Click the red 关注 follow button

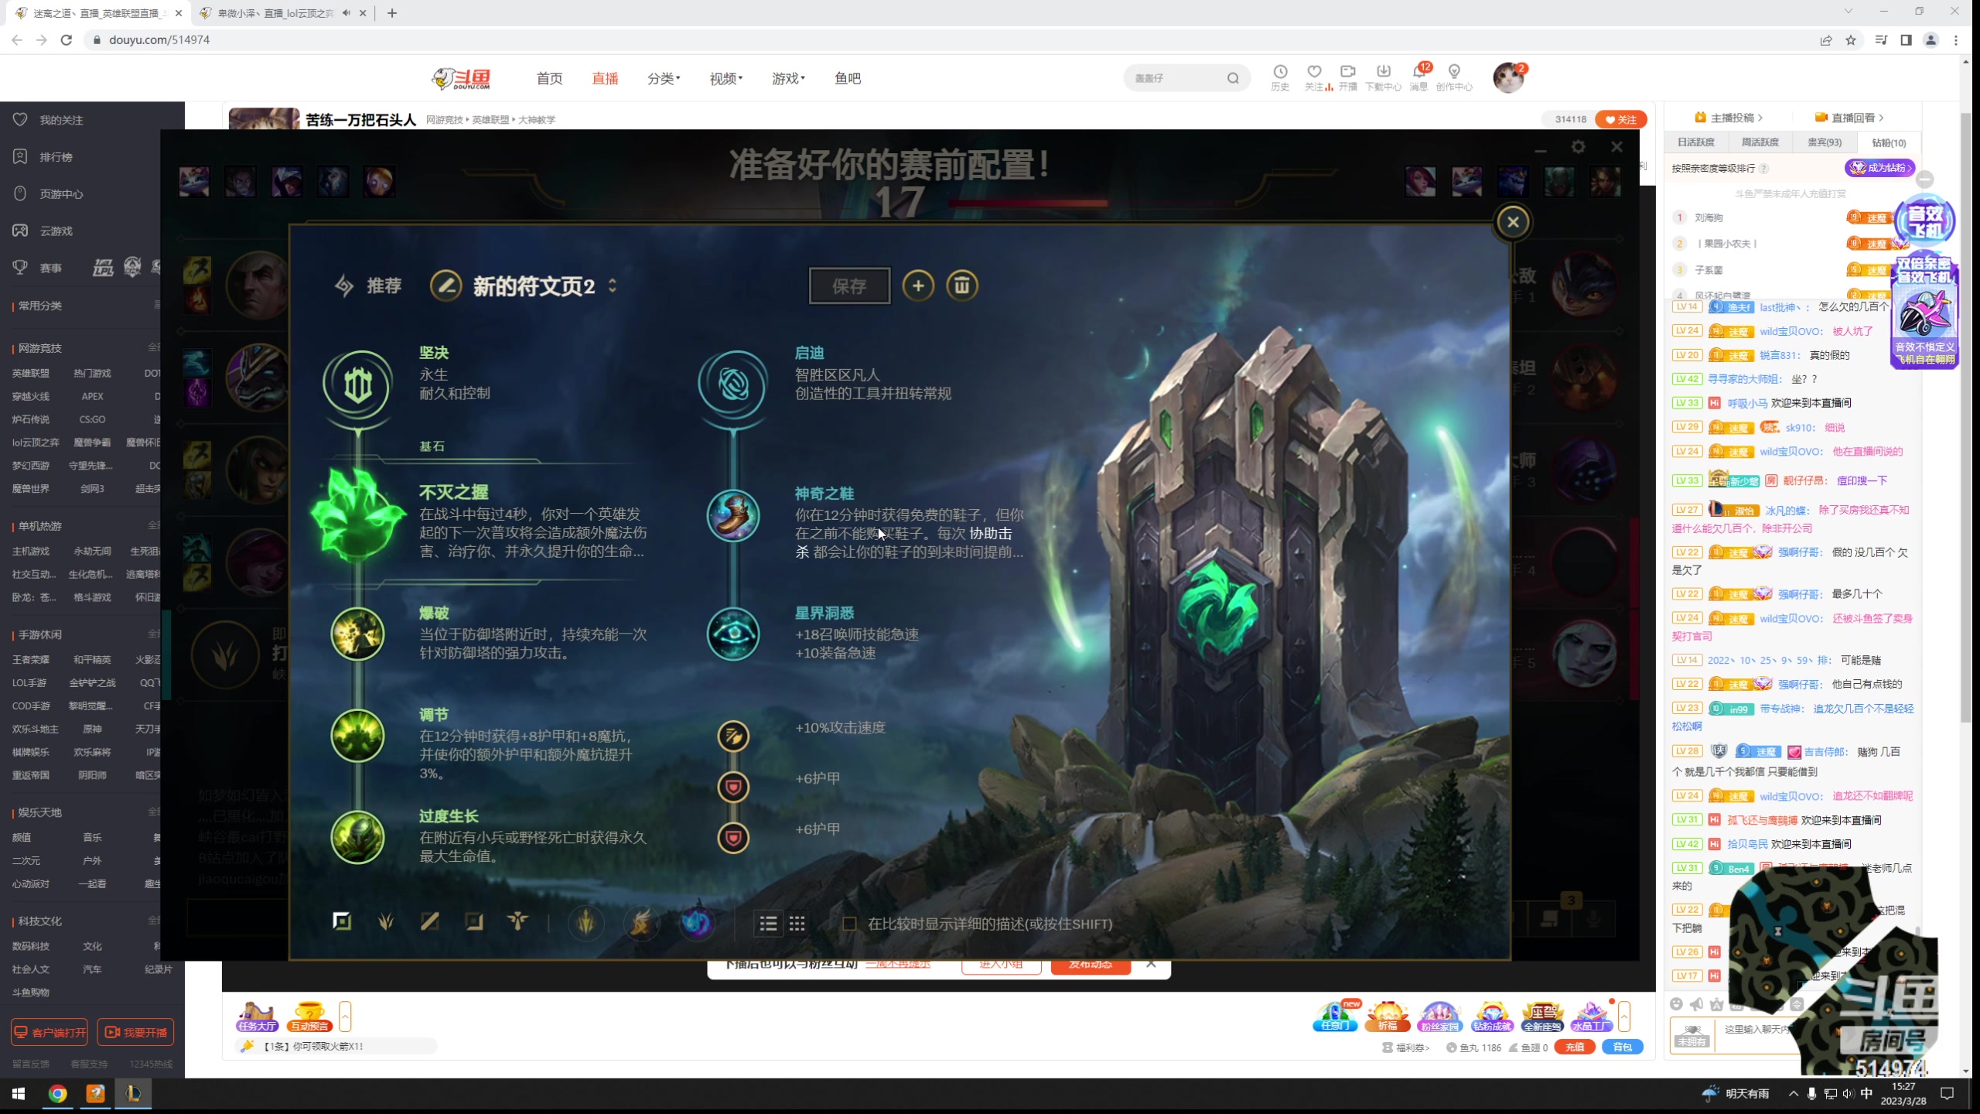point(1620,119)
